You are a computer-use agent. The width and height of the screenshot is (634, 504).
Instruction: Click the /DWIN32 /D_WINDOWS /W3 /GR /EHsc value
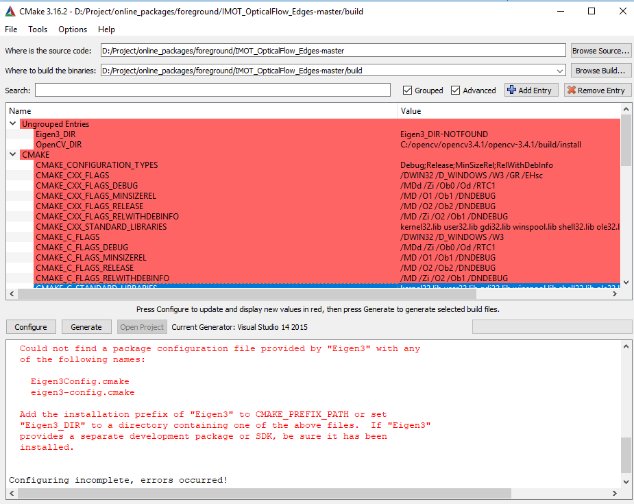click(x=471, y=175)
